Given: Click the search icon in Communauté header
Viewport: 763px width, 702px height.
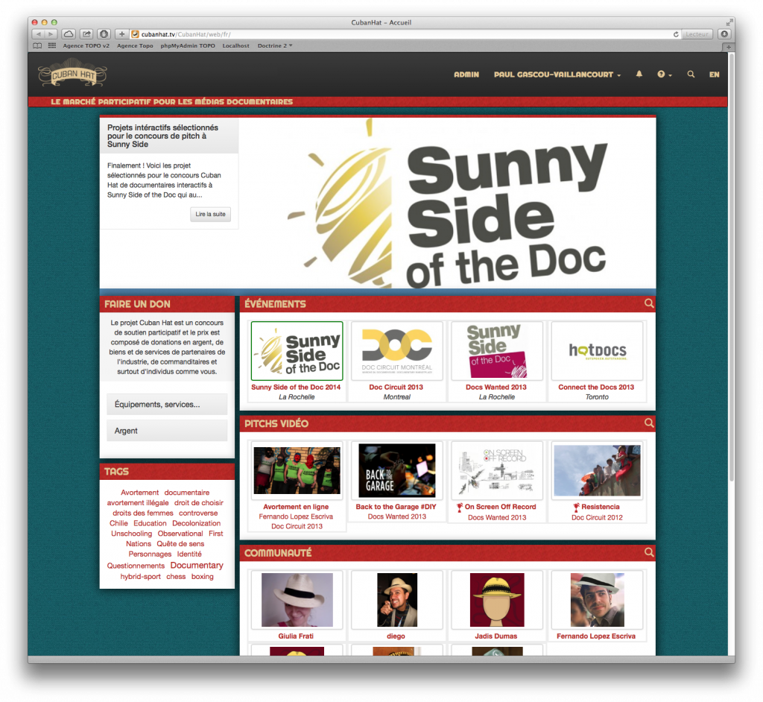Looking at the screenshot, I should tap(649, 552).
